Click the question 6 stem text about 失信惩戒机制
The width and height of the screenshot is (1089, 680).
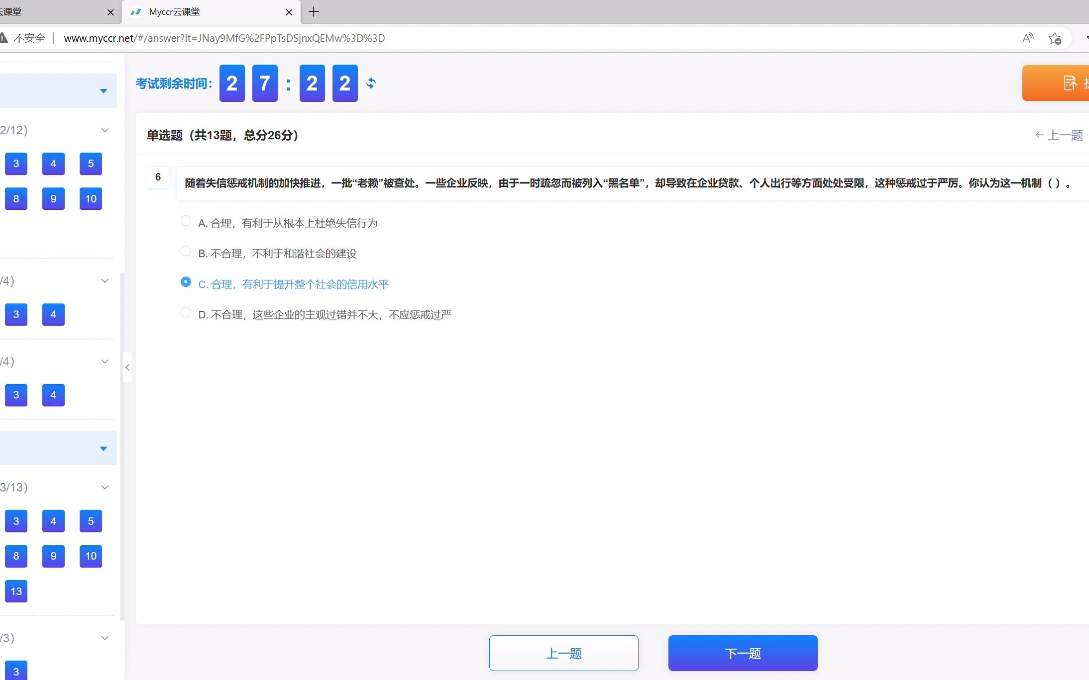(629, 183)
